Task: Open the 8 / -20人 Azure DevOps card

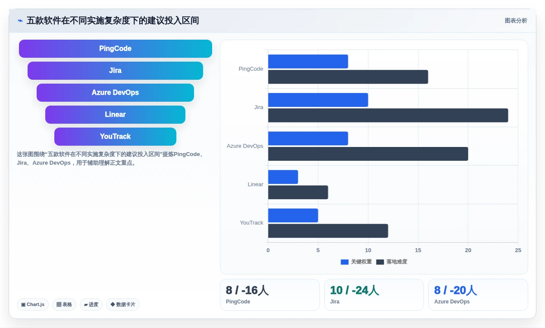Action: pos(478,295)
